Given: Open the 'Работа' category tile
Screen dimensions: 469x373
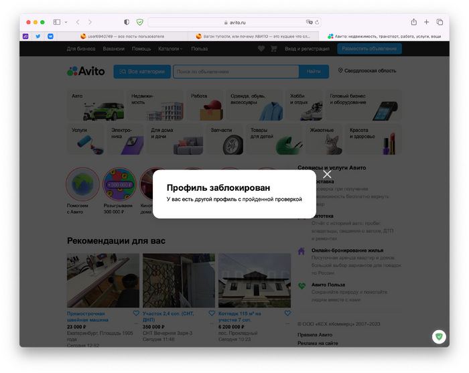Looking at the screenshot, I should point(205,105).
